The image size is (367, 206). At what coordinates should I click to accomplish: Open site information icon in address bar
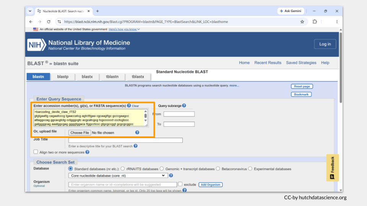tap(59, 22)
